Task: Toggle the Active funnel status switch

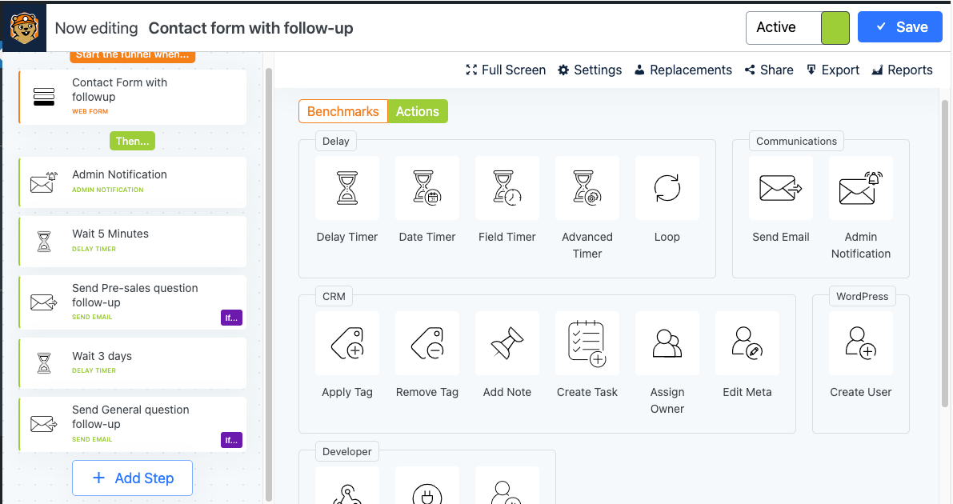Action: pyautogui.click(x=798, y=28)
